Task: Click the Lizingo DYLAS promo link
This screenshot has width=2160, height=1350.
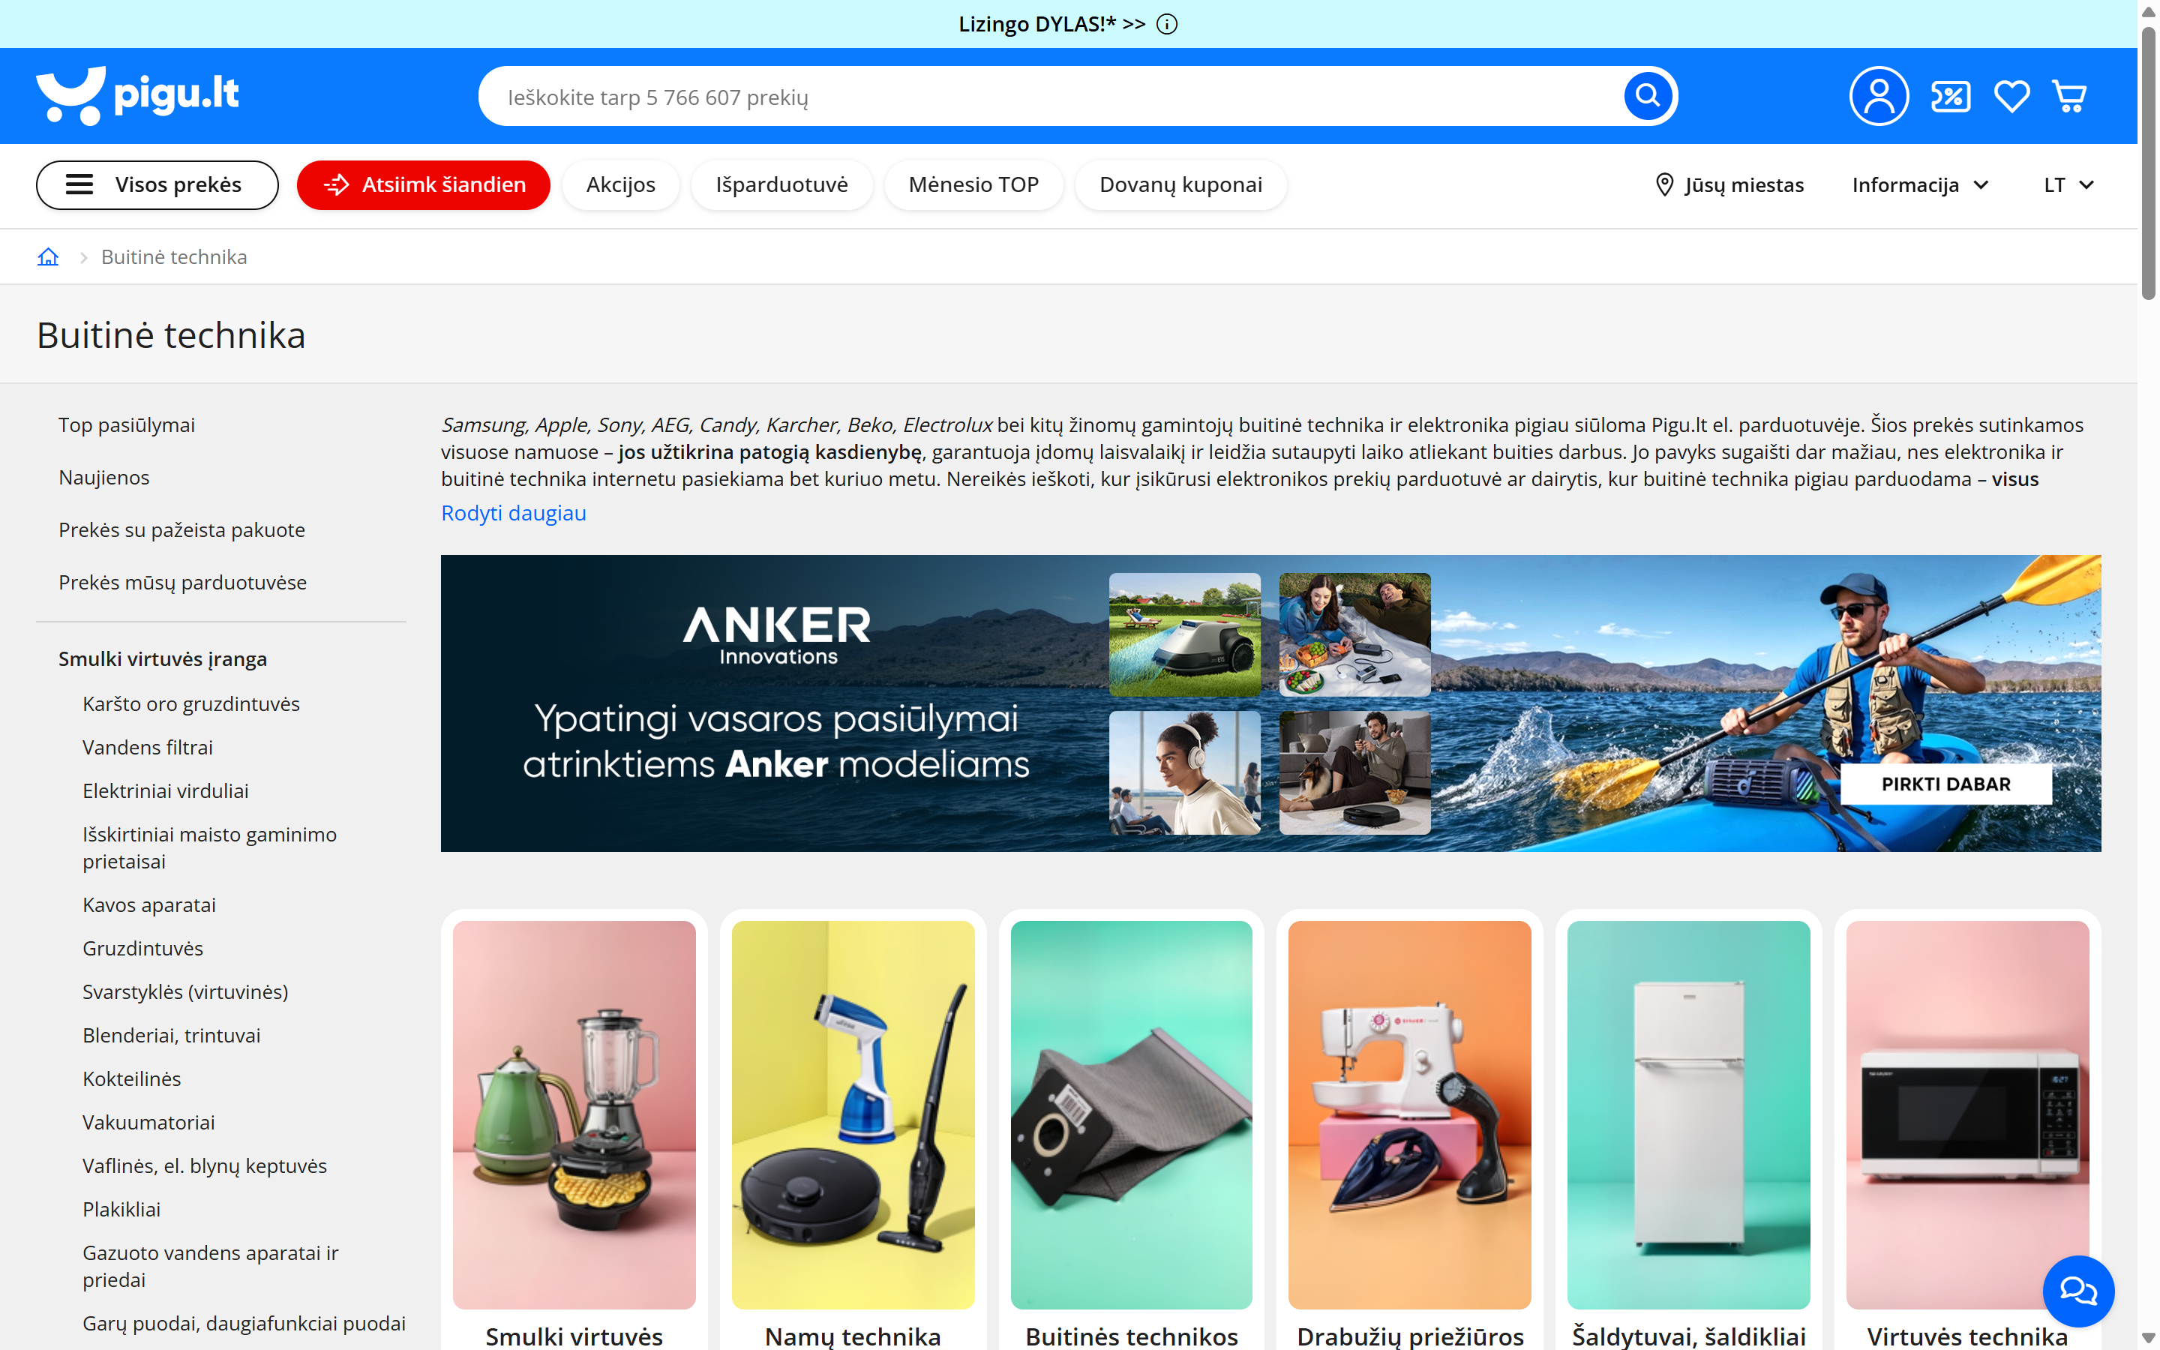Action: coord(1051,24)
